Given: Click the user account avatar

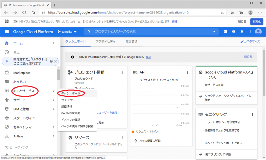Looking at the screenshot, I should coord(258,32).
